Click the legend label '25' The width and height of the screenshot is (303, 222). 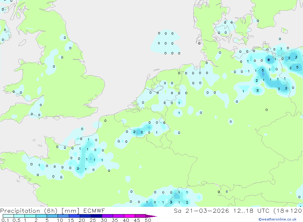point(93,220)
